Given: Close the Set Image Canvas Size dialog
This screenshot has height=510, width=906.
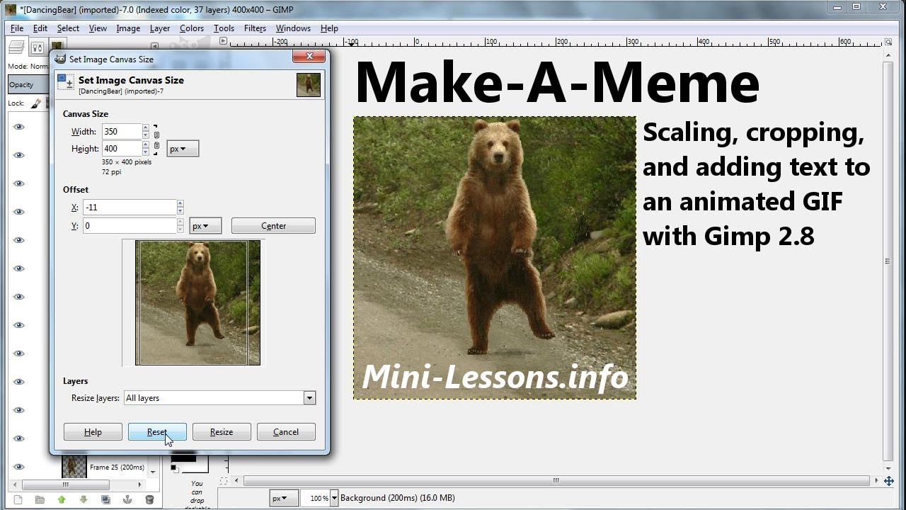Looking at the screenshot, I should pos(309,57).
